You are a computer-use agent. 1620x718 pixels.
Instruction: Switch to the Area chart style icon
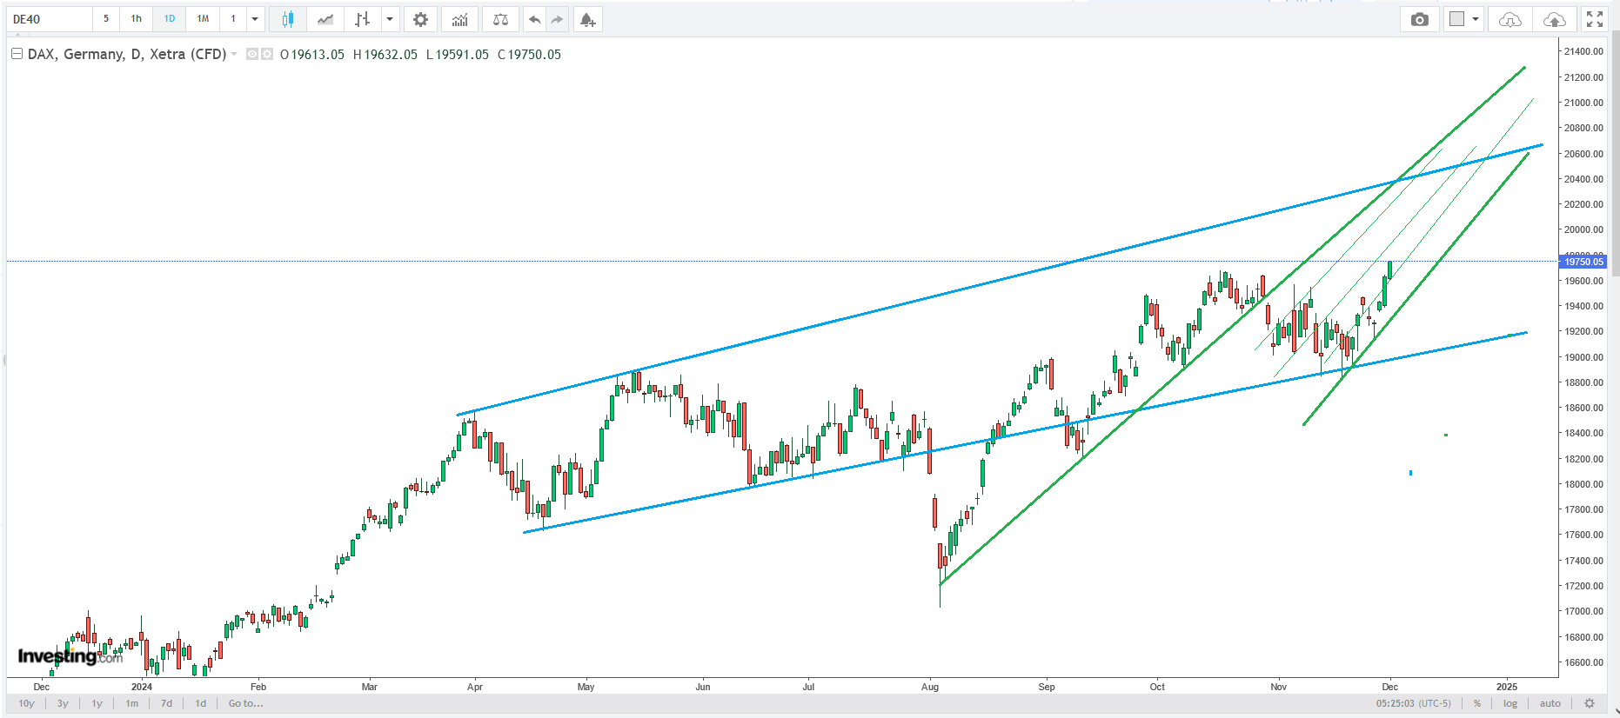tap(325, 19)
